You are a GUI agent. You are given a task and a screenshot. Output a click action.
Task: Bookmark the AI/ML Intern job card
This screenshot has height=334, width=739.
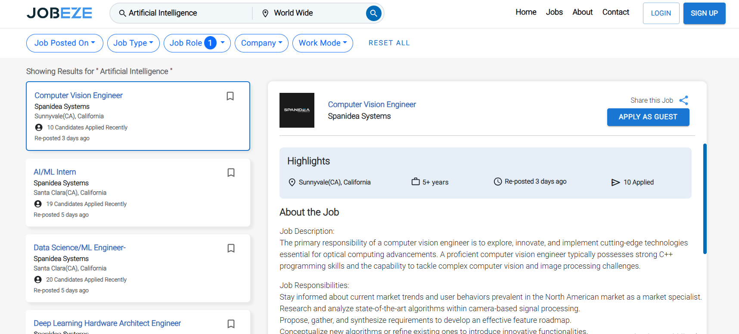[231, 172]
